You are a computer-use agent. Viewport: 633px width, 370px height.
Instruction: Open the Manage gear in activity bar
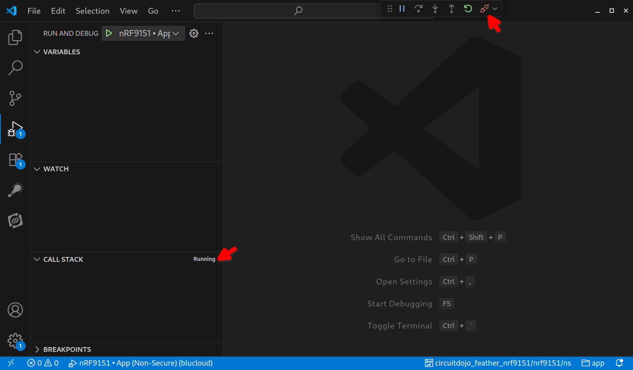coord(15,340)
